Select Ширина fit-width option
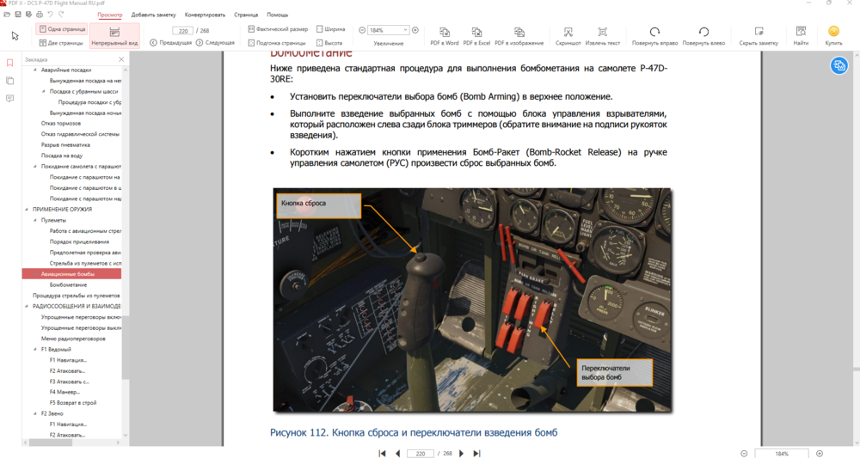The image size is (860, 458). click(331, 29)
